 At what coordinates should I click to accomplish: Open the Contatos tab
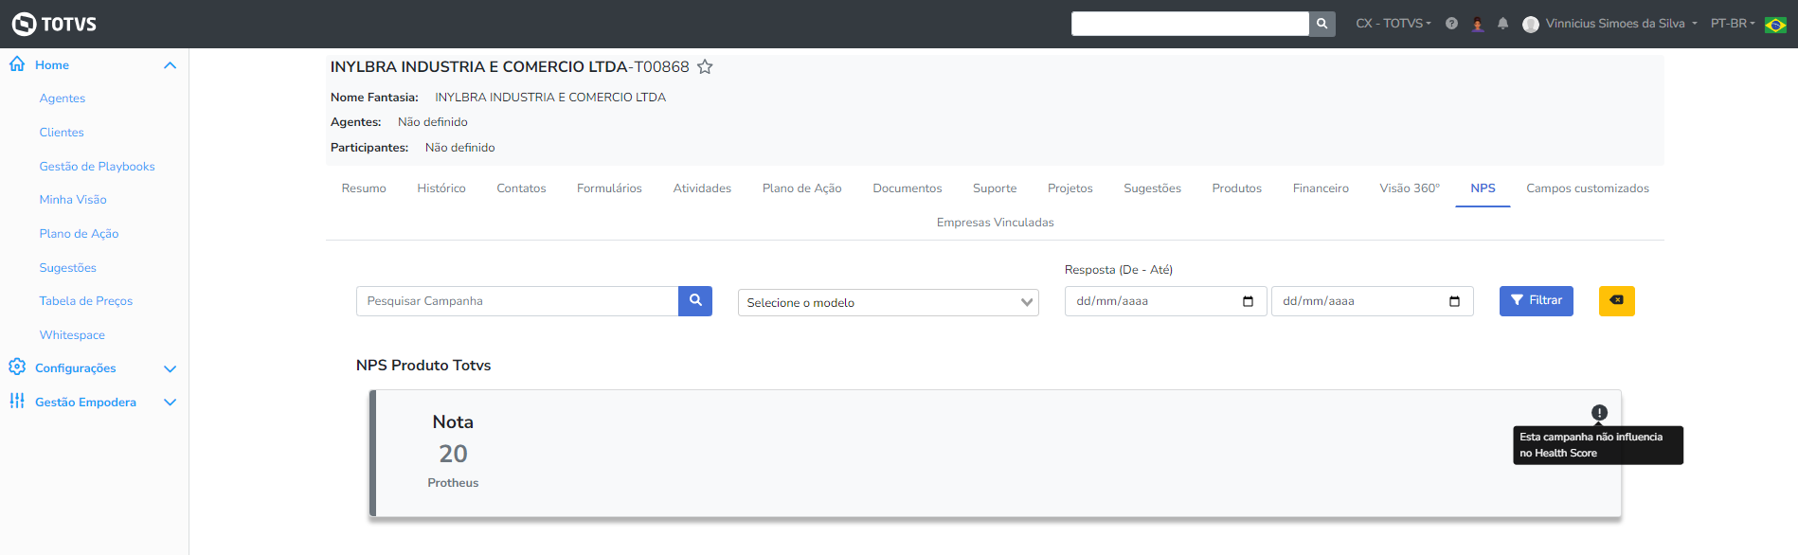521,188
